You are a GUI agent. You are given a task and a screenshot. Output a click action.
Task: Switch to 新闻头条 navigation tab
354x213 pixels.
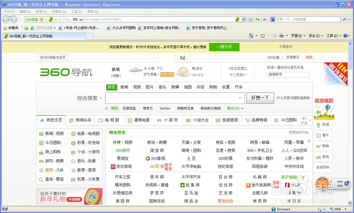pos(80,120)
